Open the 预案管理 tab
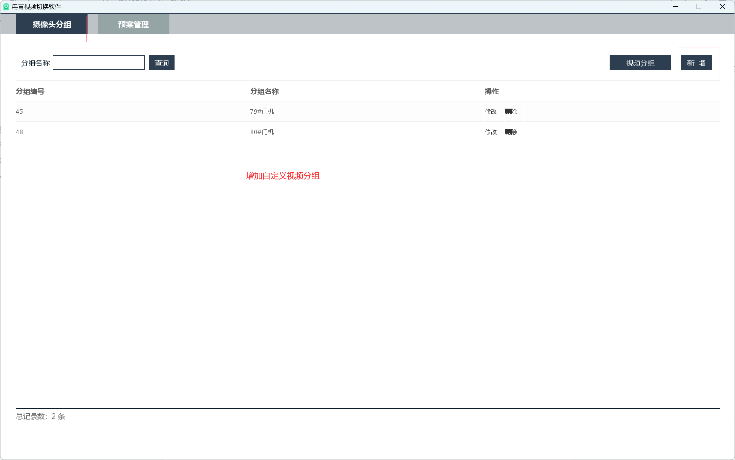The width and height of the screenshot is (735, 460). coord(133,24)
